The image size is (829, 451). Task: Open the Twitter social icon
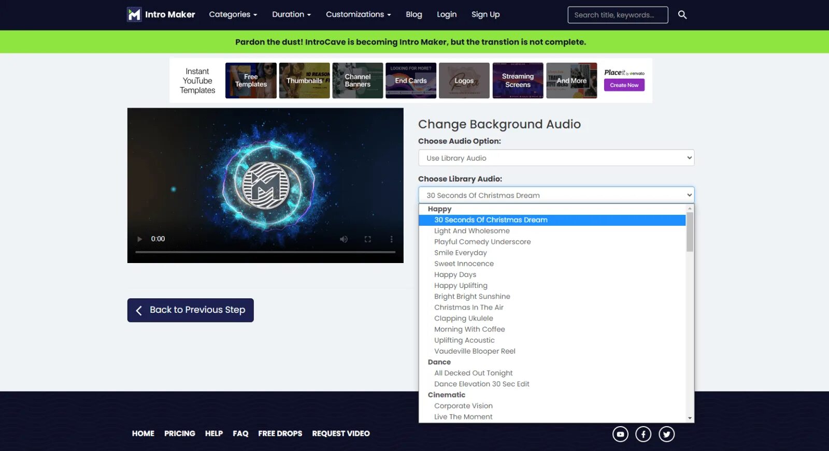667,434
